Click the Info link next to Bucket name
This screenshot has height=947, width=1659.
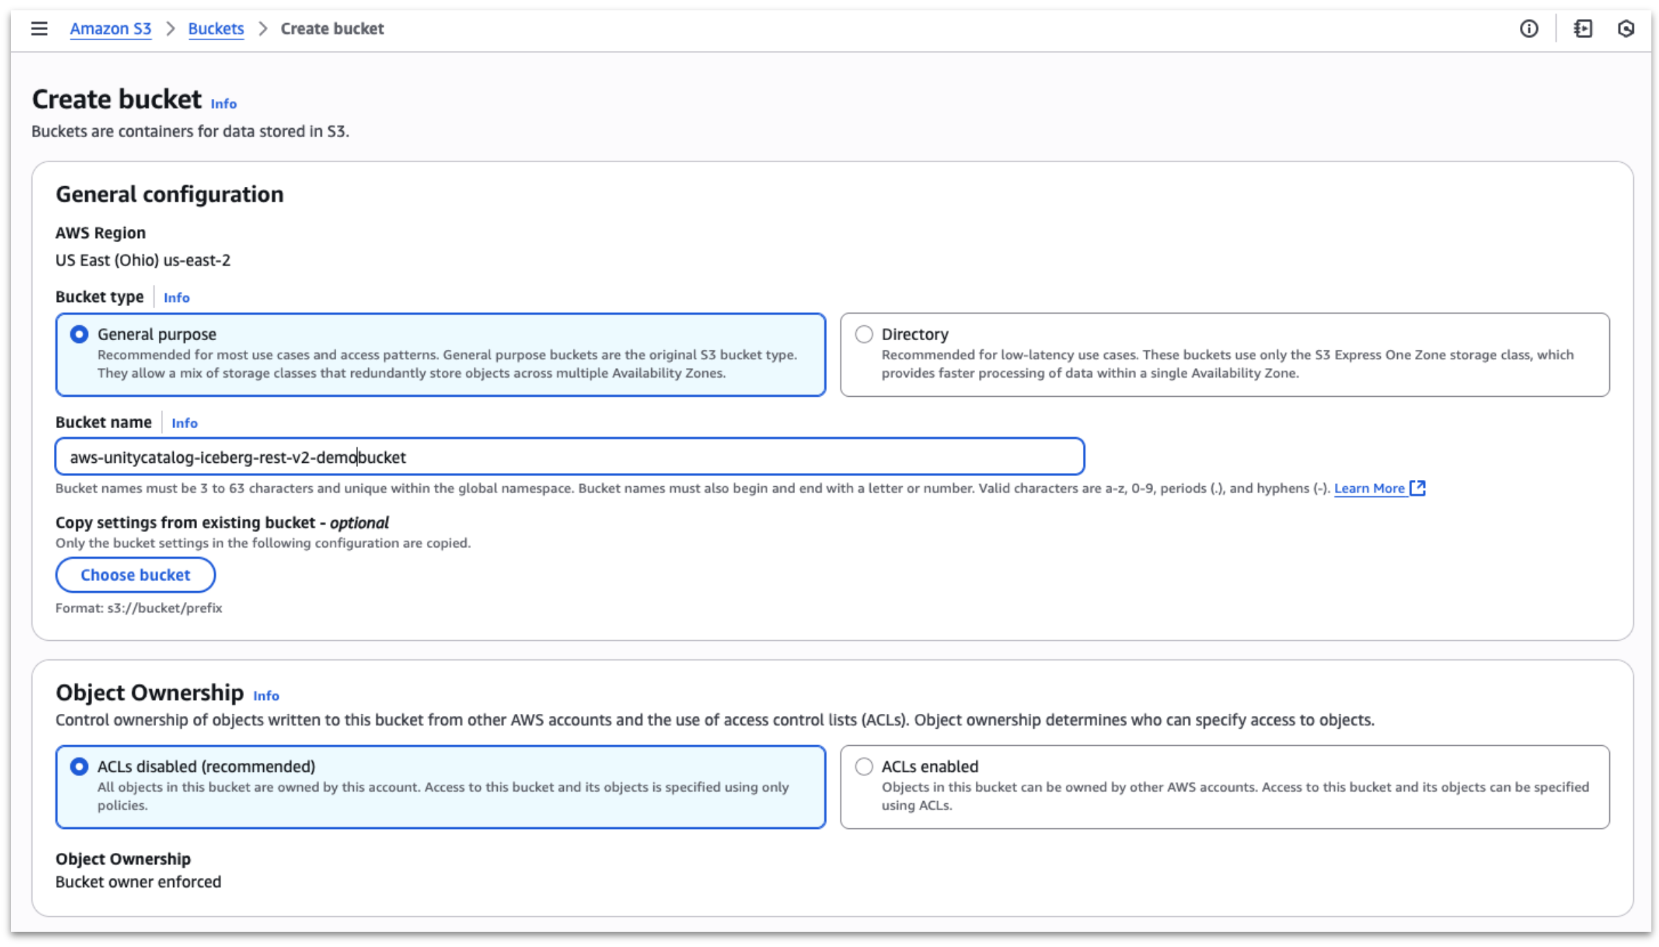point(184,423)
